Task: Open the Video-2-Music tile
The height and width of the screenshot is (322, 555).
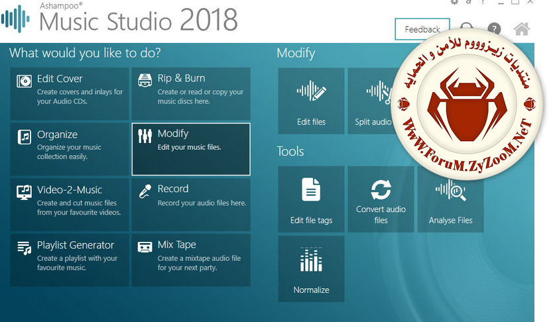Action: point(70,205)
